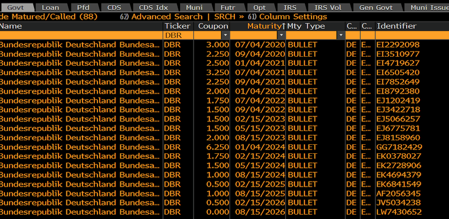Select bond with identifier EI3510977
The image size is (449, 219).
398,54
